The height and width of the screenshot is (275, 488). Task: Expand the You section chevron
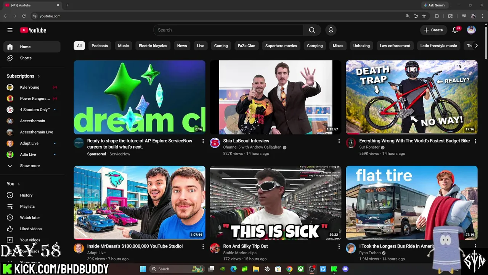(x=19, y=184)
